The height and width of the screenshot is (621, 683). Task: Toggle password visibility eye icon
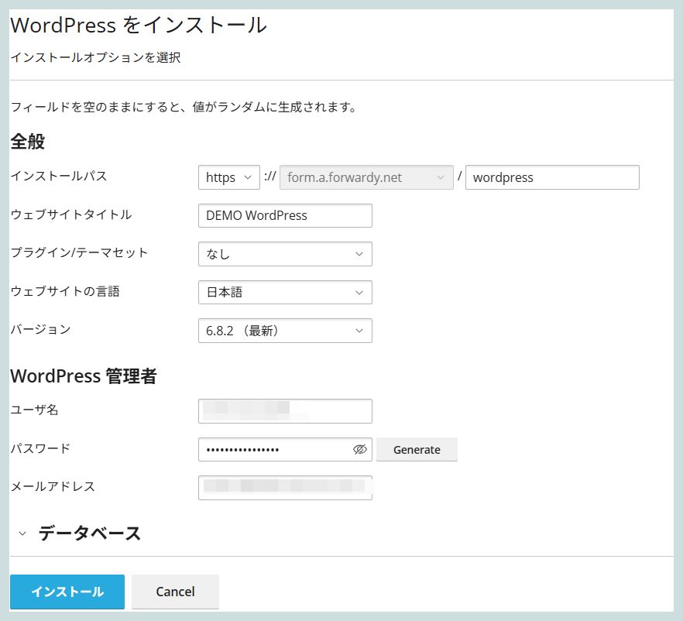tap(360, 449)
